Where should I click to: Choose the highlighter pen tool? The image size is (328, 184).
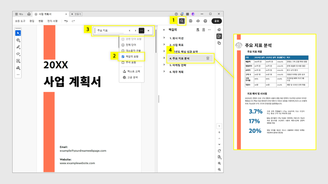(x=18, y=47)
